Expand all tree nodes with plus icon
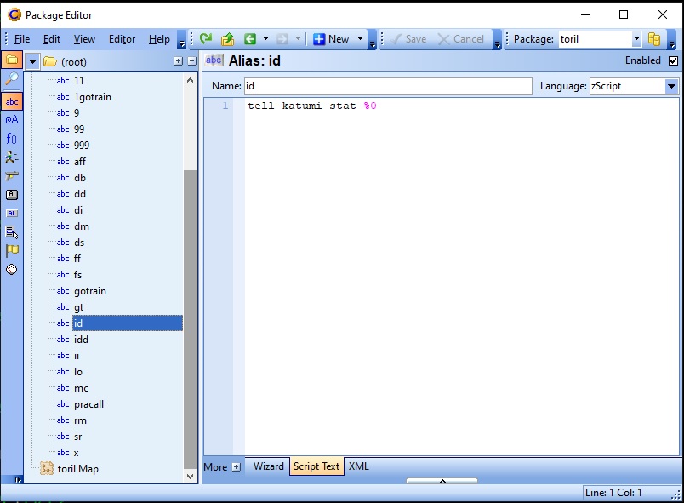 click(179, 61)
